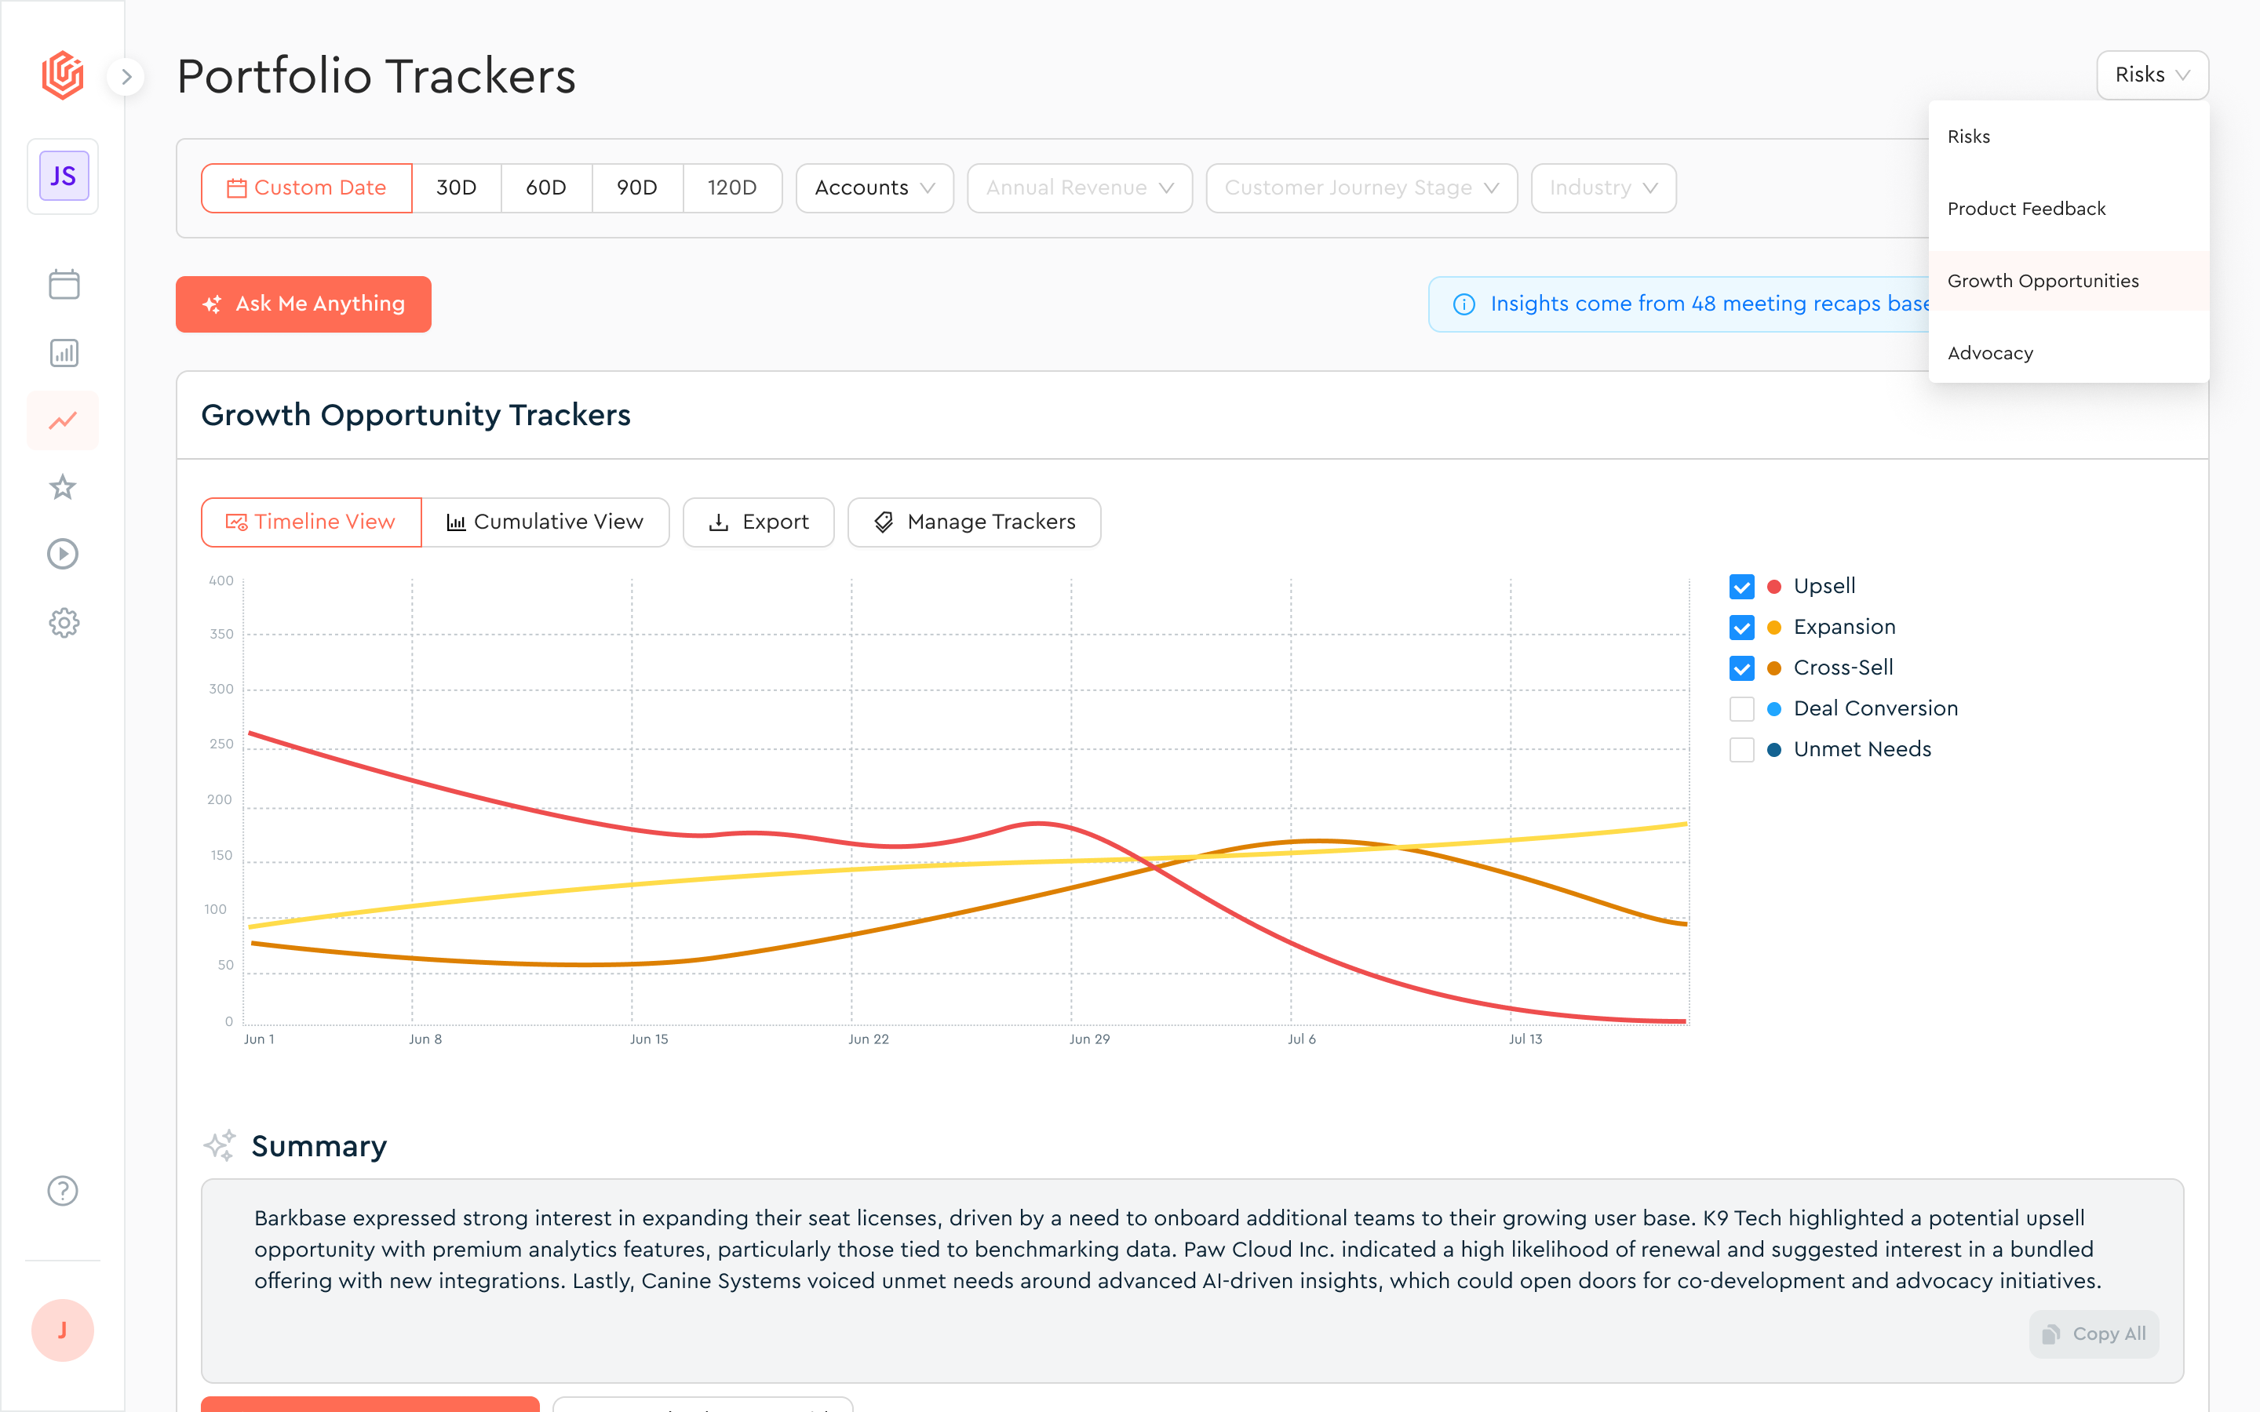The width and height of the screenshot is (2260, 1412).
Task: Open the calendar icon in sidebar
Action: coord(64,284)
